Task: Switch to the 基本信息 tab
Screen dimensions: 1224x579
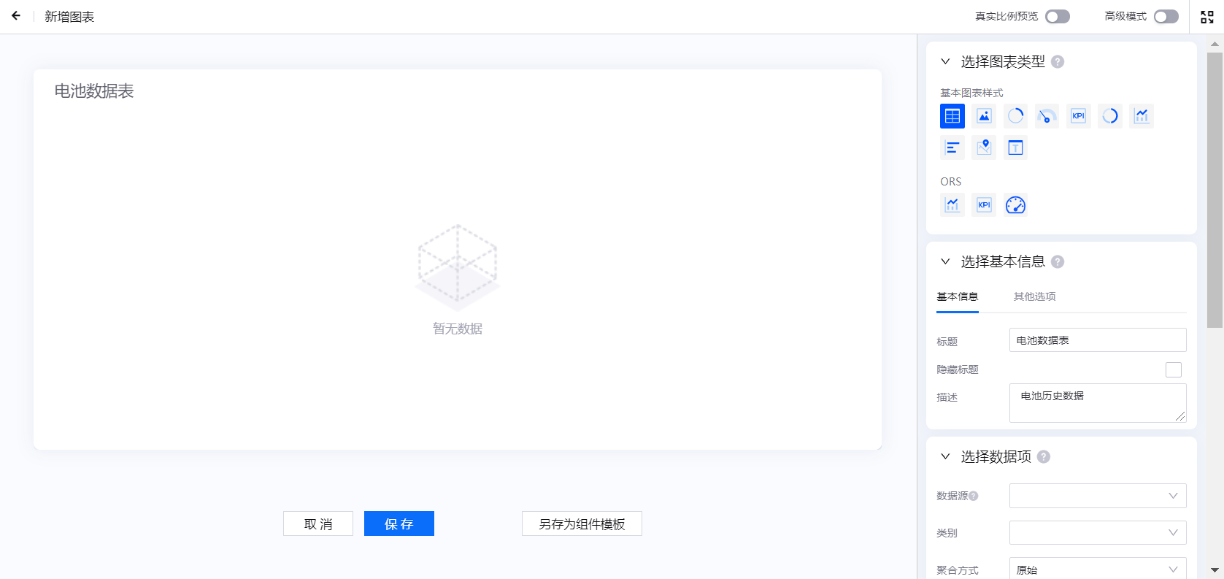Action: pyautogui.click(x=957, y=296)
